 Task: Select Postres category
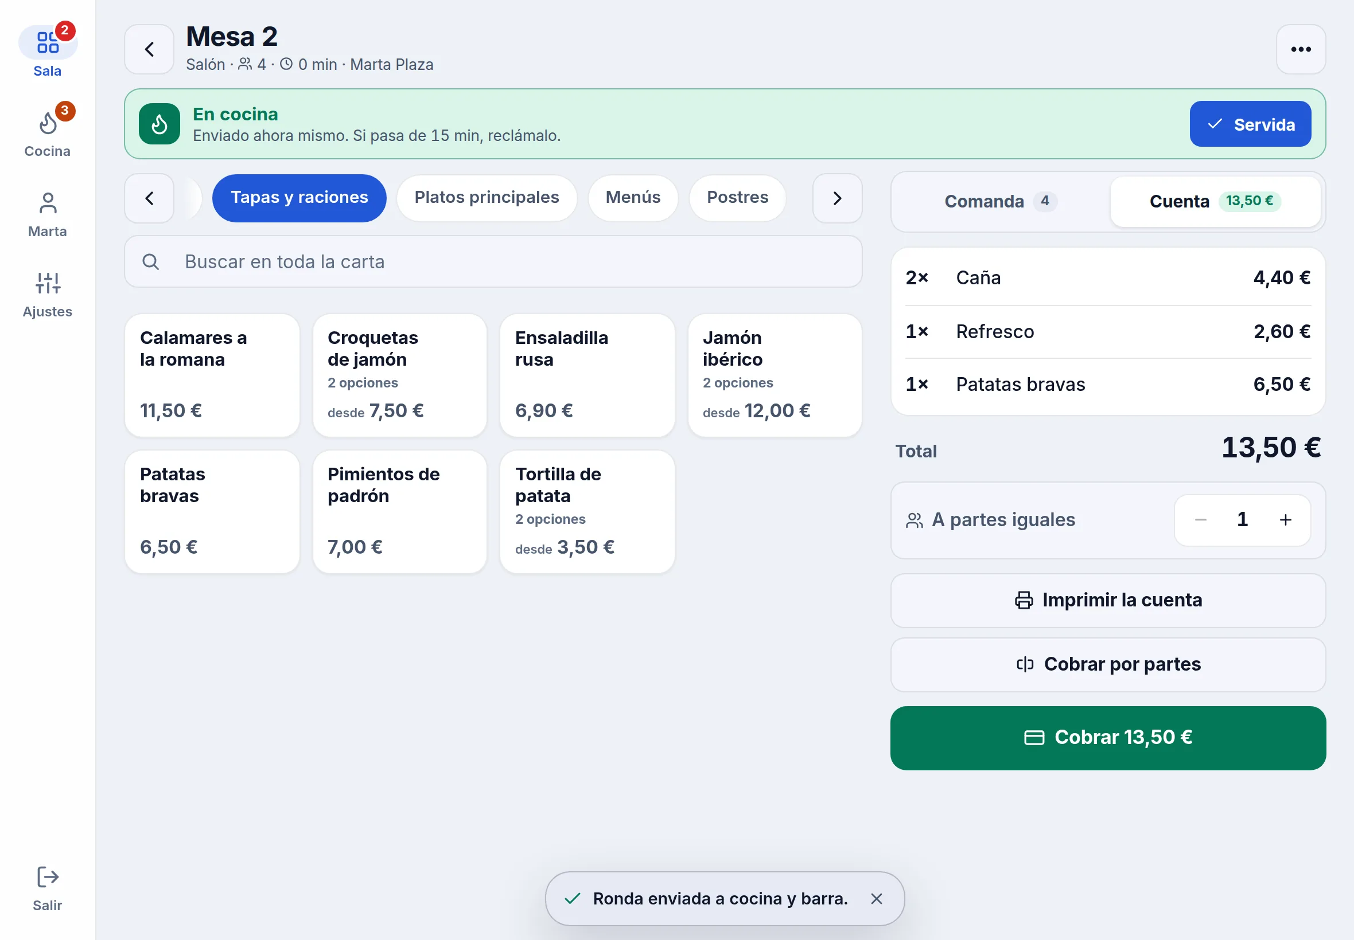coord(737,198)
